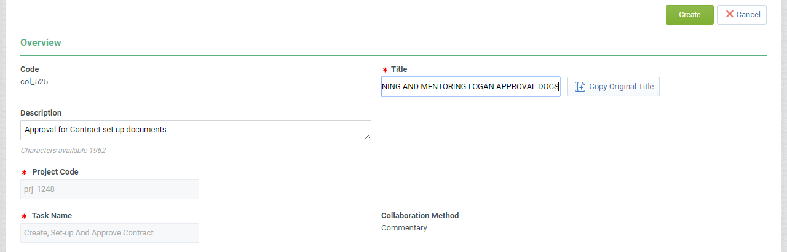The height and width of the screenshot is (252, 787).
Task: Click the red X icon in Cancel
Action: click(x=730, y=14)
